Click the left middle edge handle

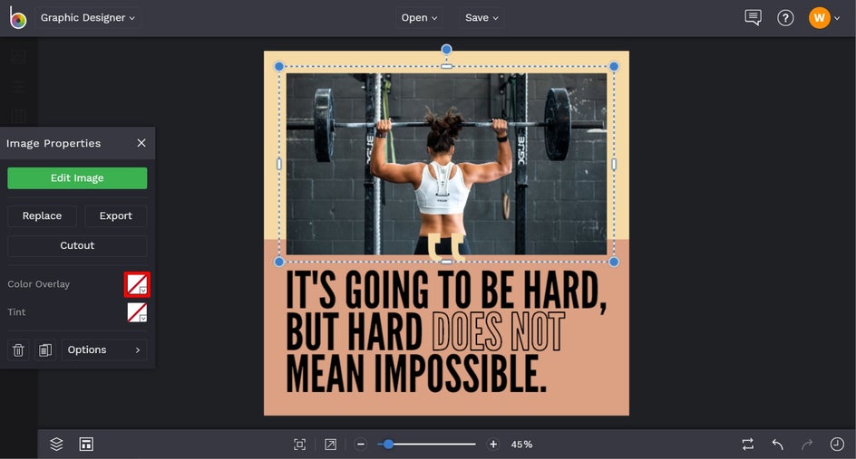click(279, 164)
